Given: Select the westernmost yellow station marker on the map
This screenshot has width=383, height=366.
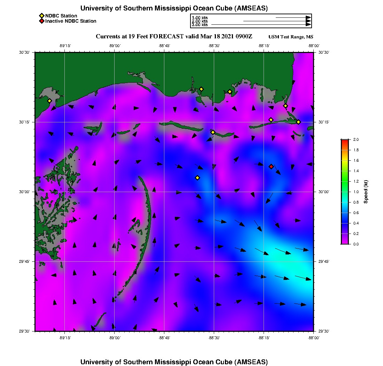Looking at the screenshot, I should pyautogui.click(x=49, y=101).
